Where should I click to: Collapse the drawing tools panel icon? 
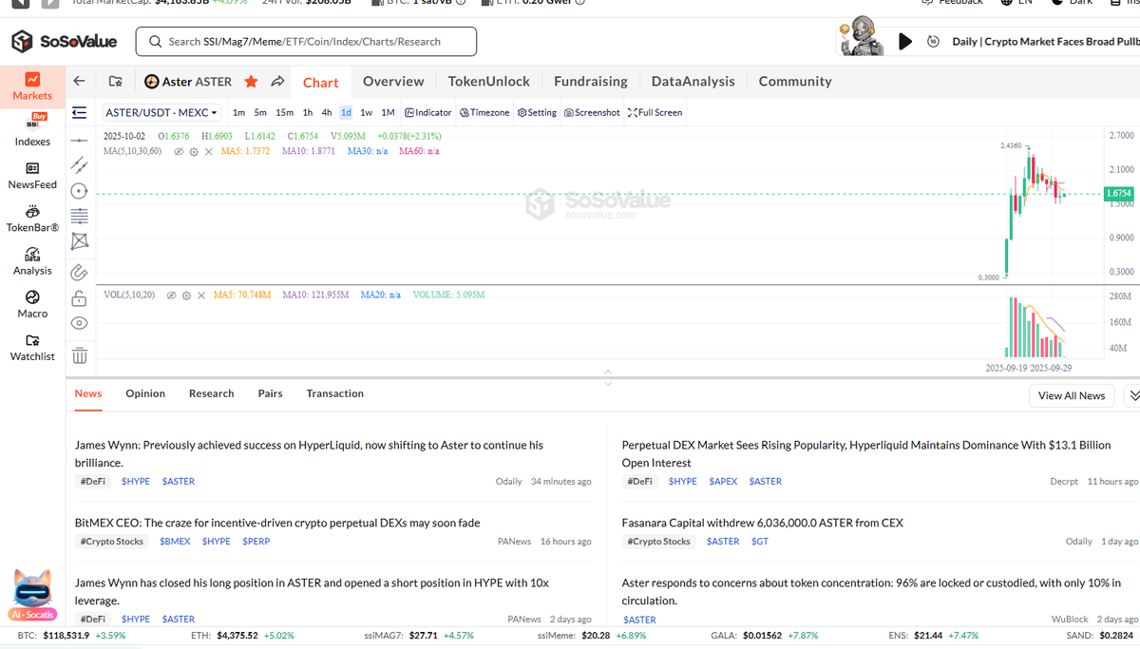80,112
